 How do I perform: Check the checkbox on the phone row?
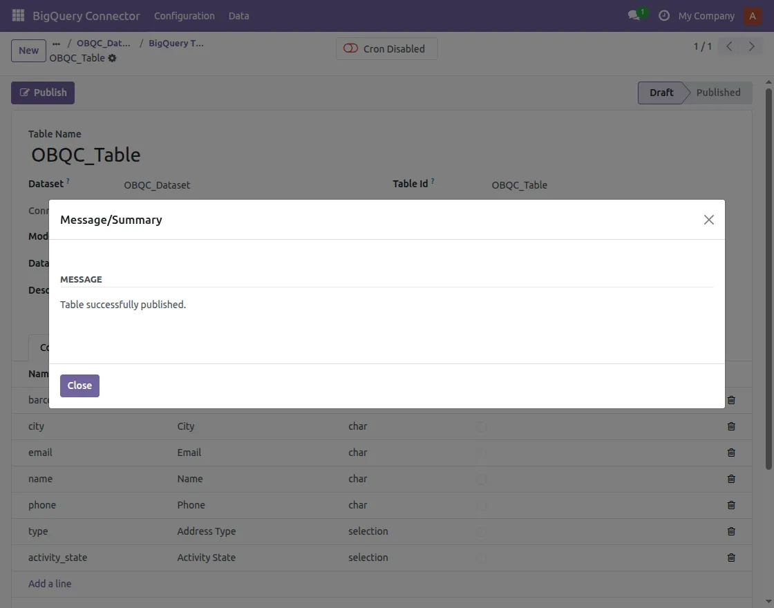pos(481,505)
